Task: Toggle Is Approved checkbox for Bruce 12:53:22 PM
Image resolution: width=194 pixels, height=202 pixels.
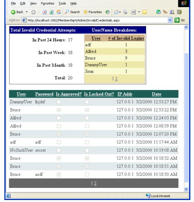Action: pyautogui.click(x=59, y=110)
